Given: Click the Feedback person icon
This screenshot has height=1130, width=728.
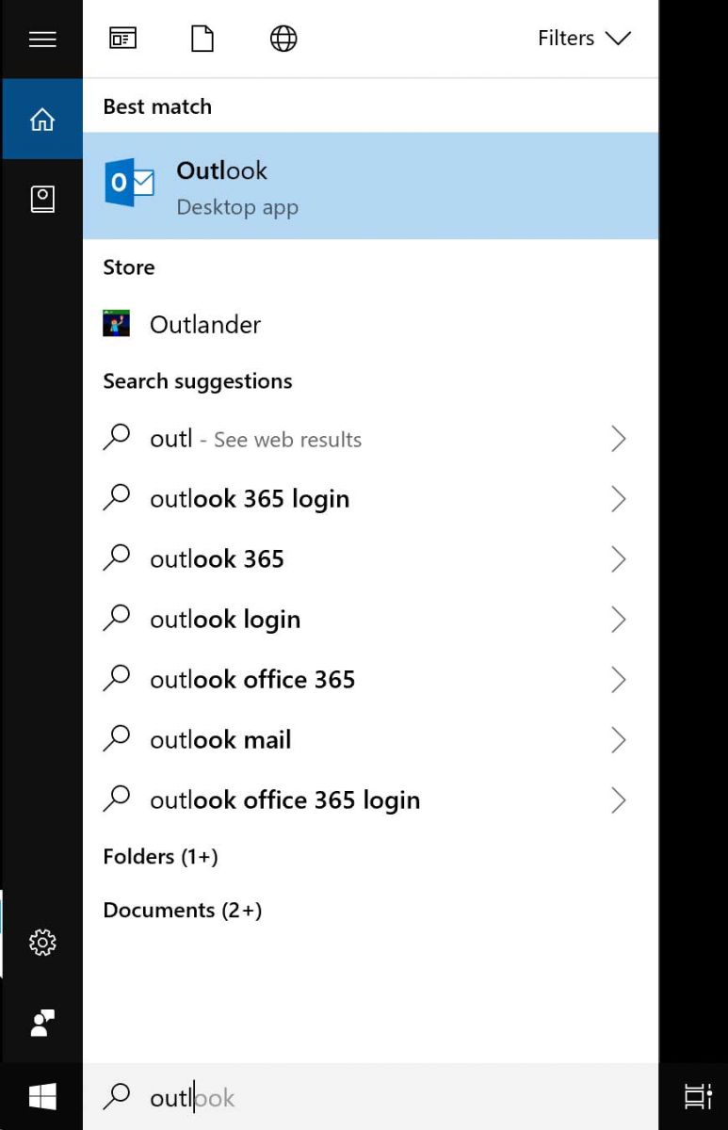Looking at the screenshot, I should (42, 1023).
